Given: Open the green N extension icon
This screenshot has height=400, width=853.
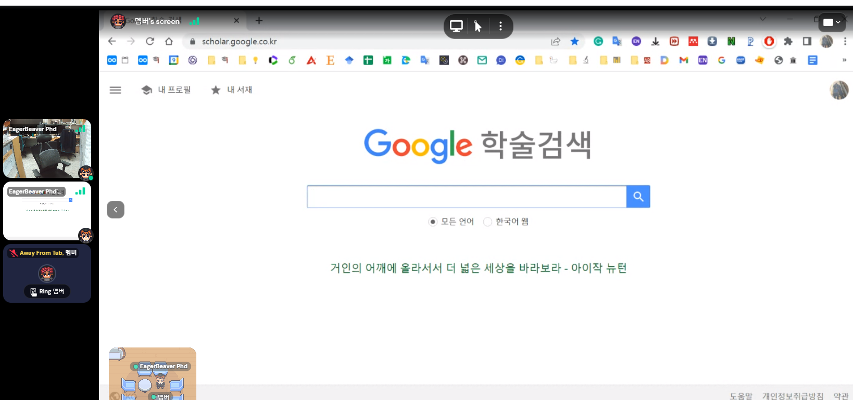Looking at the screenshot, I should pyautogui.click(x=731, y=41).
